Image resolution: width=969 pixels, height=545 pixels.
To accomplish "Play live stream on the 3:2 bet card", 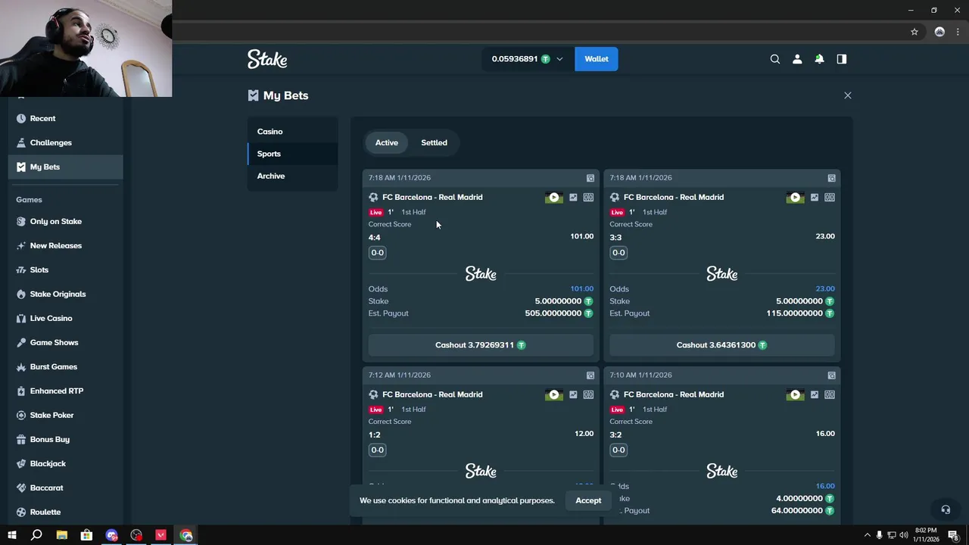I will click(795, 395).
